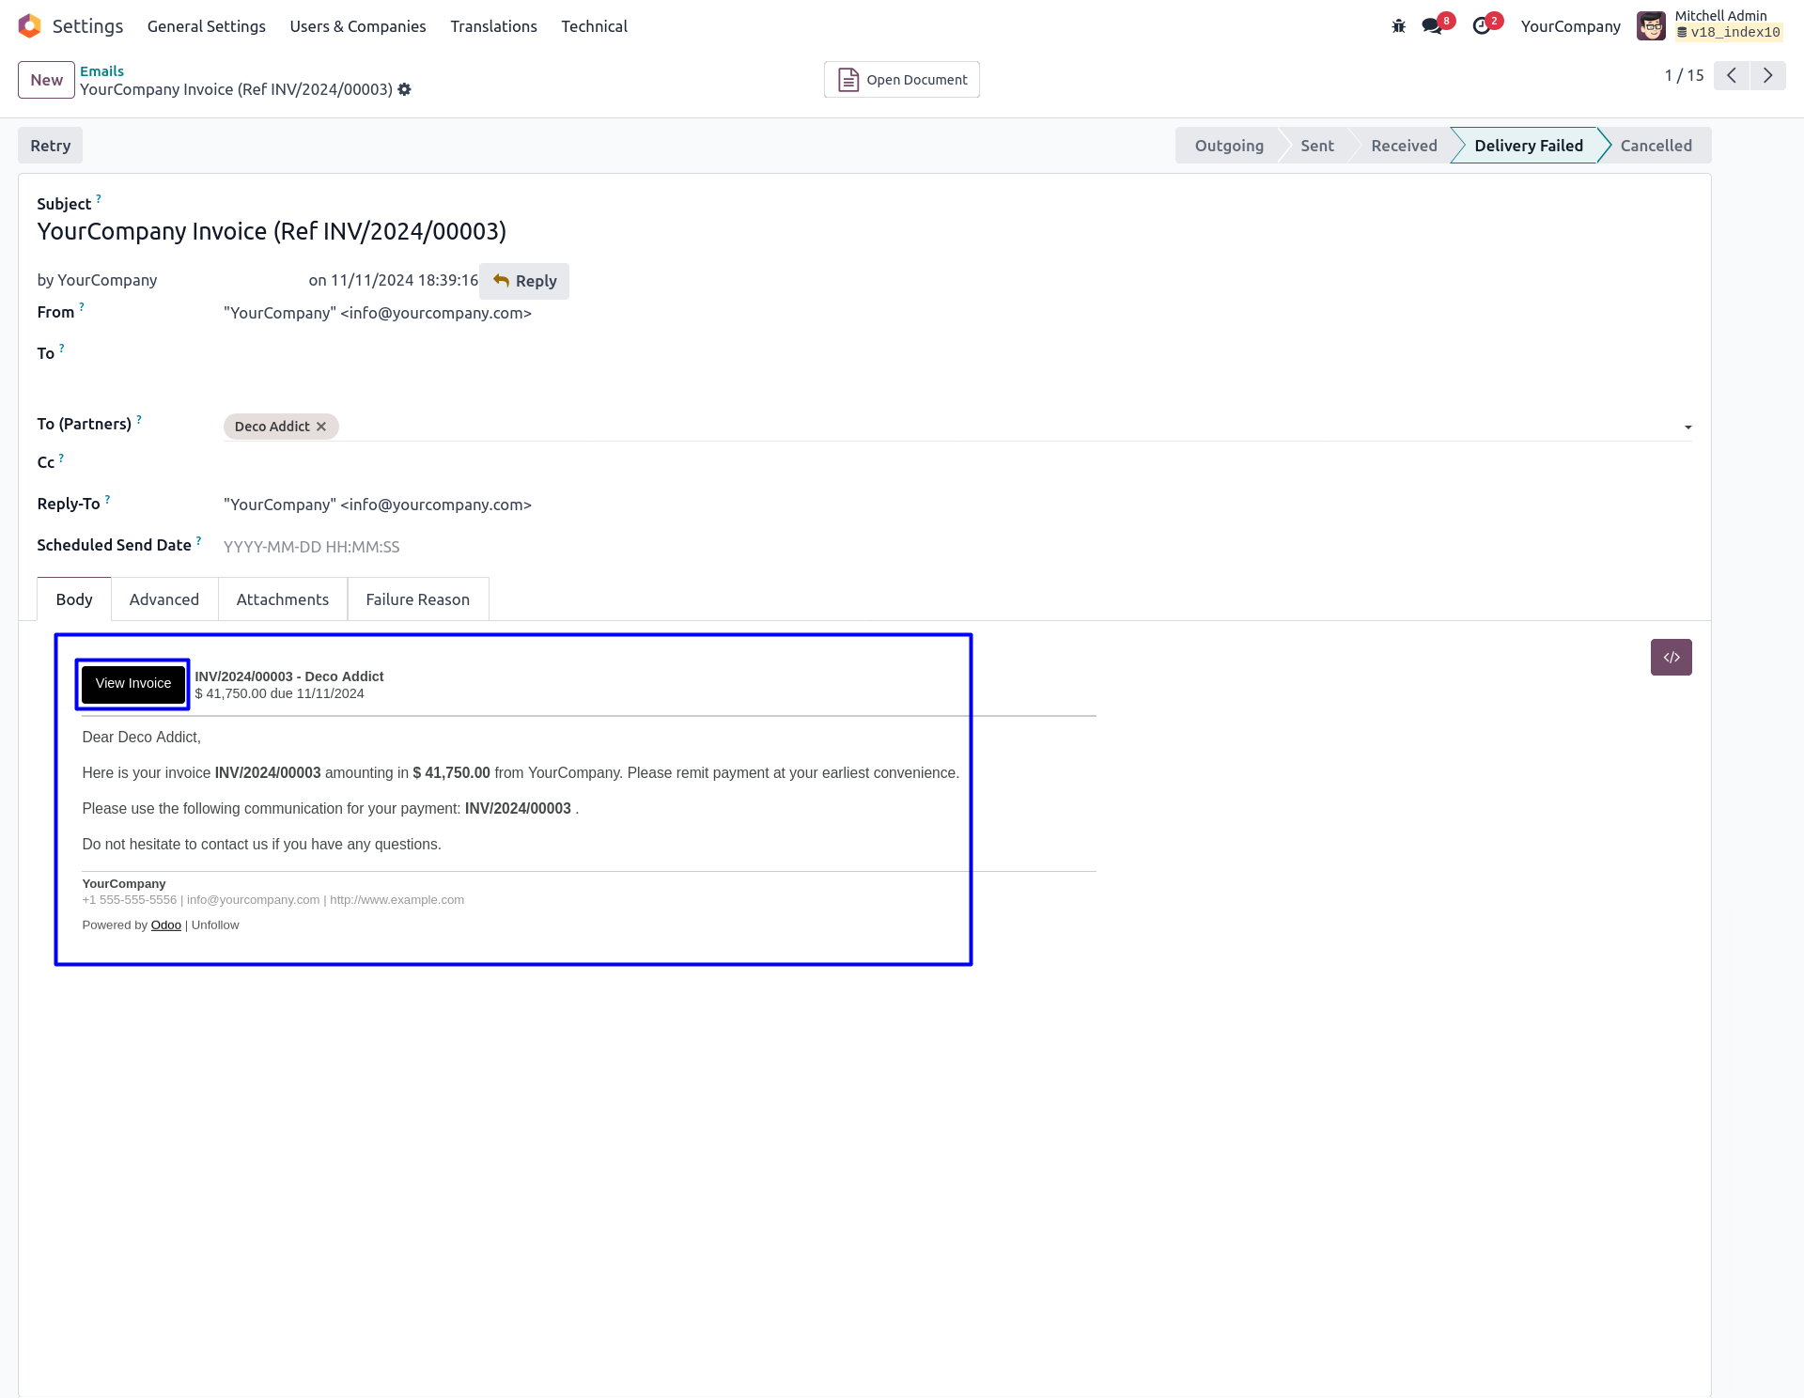Image resolution: width=1804 pixels, height=1399 pixels.
Task: Open the activities clock icon
Action: coord(1482,26)
